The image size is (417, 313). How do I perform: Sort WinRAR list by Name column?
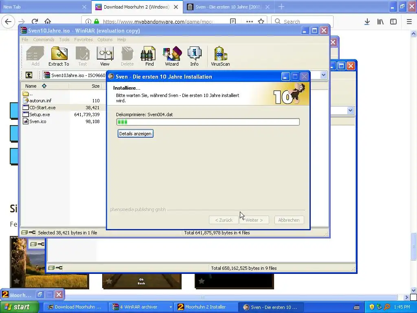(45, 86)
